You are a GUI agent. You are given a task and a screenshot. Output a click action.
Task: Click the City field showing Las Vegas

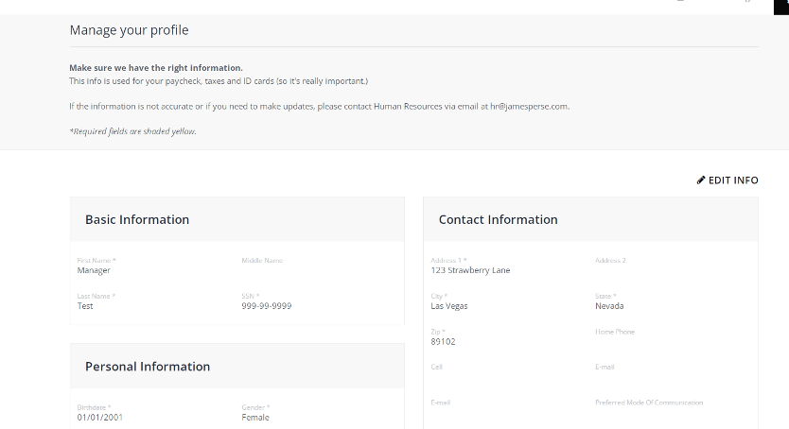(449, 306)
